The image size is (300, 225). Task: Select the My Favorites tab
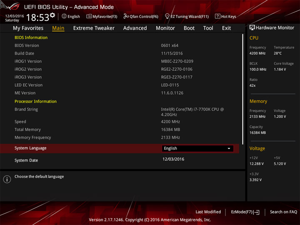pos(28,28)
